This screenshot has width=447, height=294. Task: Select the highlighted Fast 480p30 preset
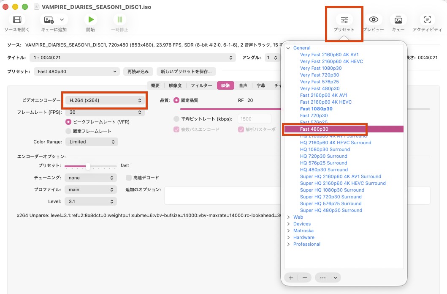(344, 129)
